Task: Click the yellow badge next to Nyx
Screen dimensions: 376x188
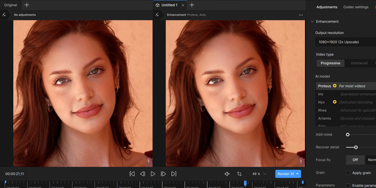Action: pos(335,102)
